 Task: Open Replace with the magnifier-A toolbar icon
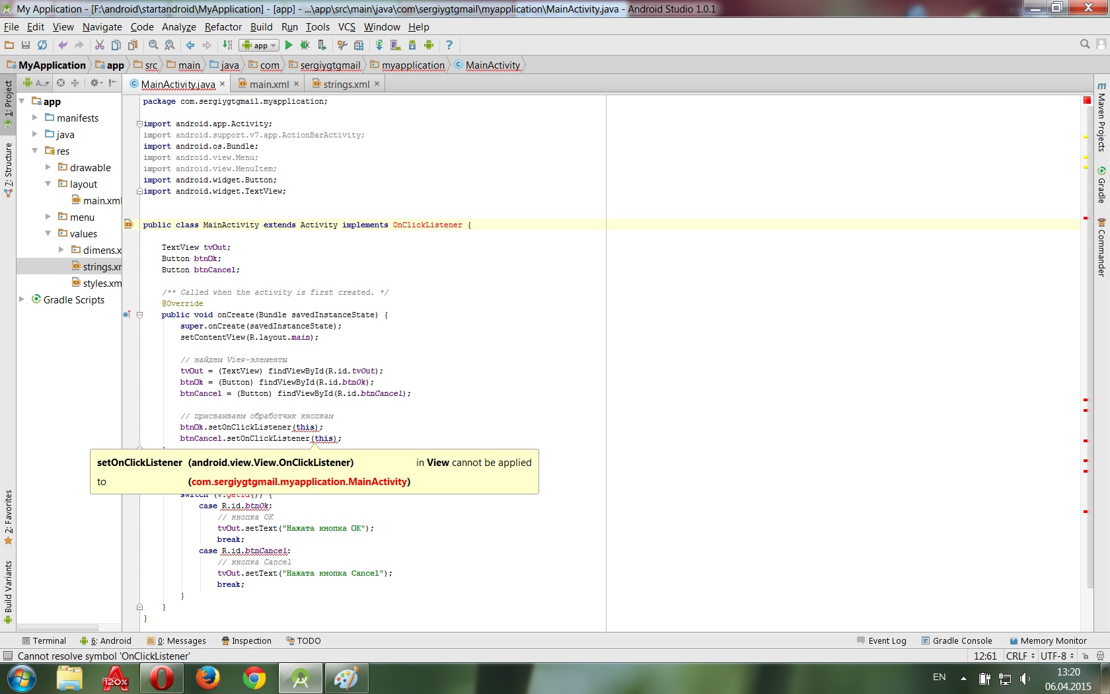pos(170,45)
